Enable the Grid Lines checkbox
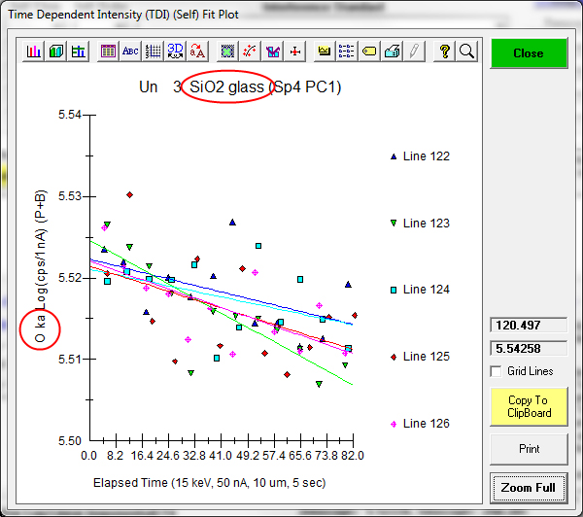The height and width of the screenshot is (517, 583). click(x=497, y=371)
